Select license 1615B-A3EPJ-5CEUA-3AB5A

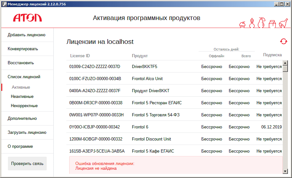[x=97, y=151]
